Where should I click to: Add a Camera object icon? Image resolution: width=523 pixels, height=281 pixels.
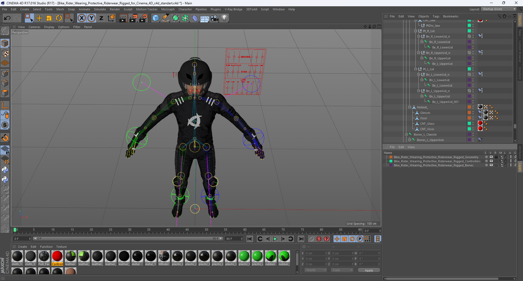[215, 18]
